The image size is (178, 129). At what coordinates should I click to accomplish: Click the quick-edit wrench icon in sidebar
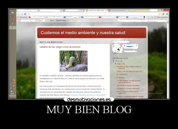pyautogui.click(x=141, y=53)
